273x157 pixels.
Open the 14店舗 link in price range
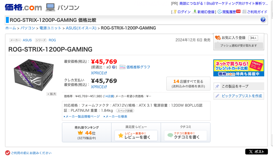coord(109,96)
